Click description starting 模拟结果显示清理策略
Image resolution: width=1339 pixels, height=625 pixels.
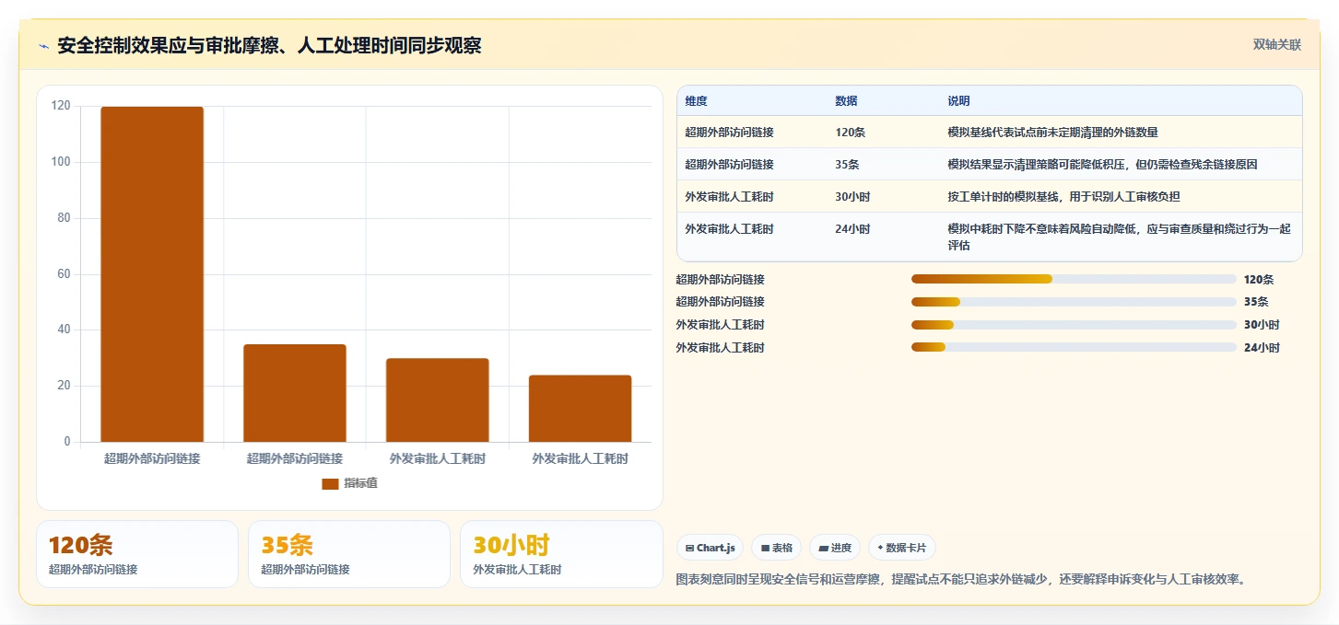coord(1102,165)
